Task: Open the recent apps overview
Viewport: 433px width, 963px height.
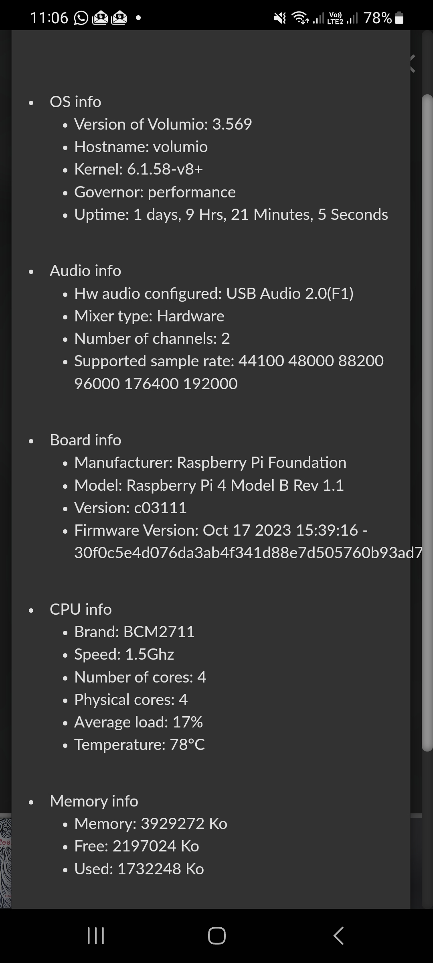Action: (x=96, y=936)
